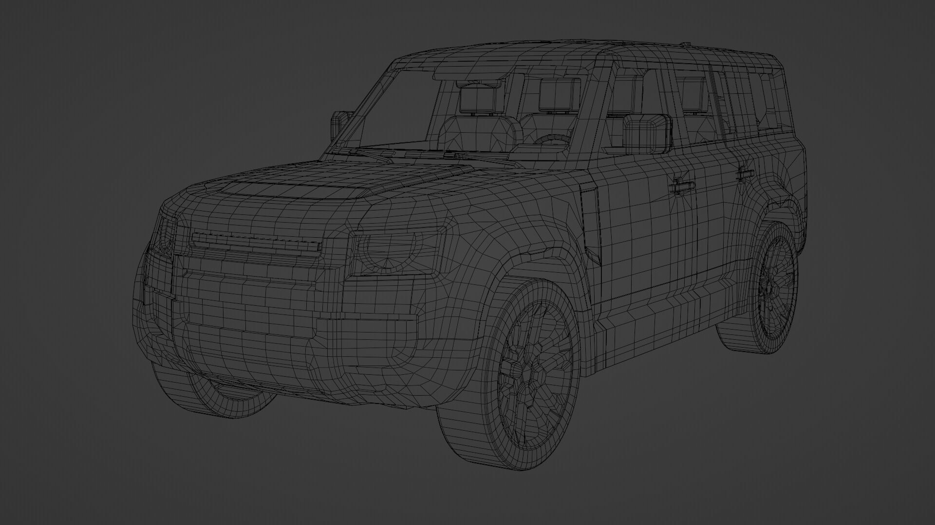Image resolution: width=935 pixels, height=525 pixels.
Task: Click the front door handle
Action: (681, 186)
